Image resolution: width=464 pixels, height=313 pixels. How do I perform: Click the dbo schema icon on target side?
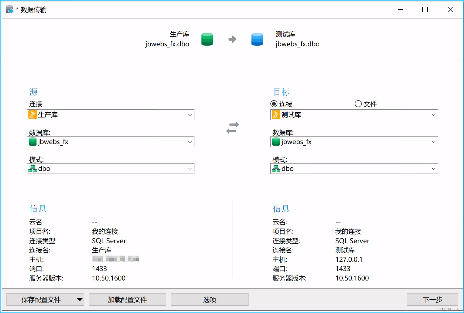coord(276,168)
